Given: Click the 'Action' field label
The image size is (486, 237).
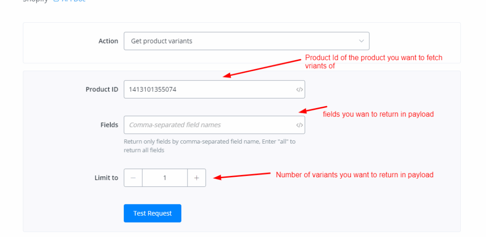Looking at the screenshot, I should pos(108,41).
